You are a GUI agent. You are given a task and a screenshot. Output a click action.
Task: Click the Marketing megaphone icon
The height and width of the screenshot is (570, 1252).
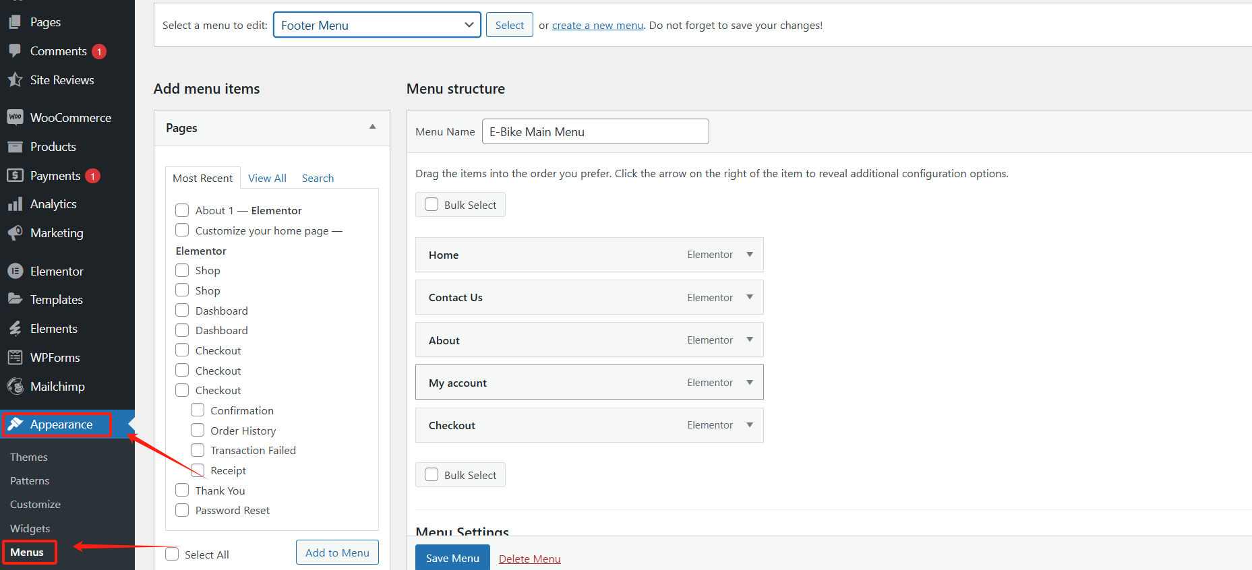pos(15,233)
